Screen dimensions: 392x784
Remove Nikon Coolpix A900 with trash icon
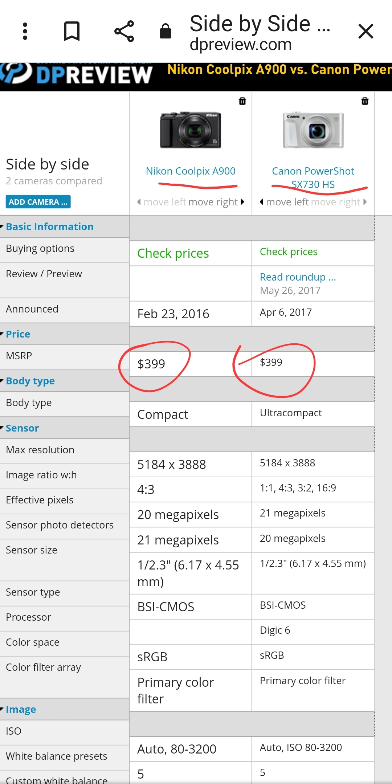point(242,101)
